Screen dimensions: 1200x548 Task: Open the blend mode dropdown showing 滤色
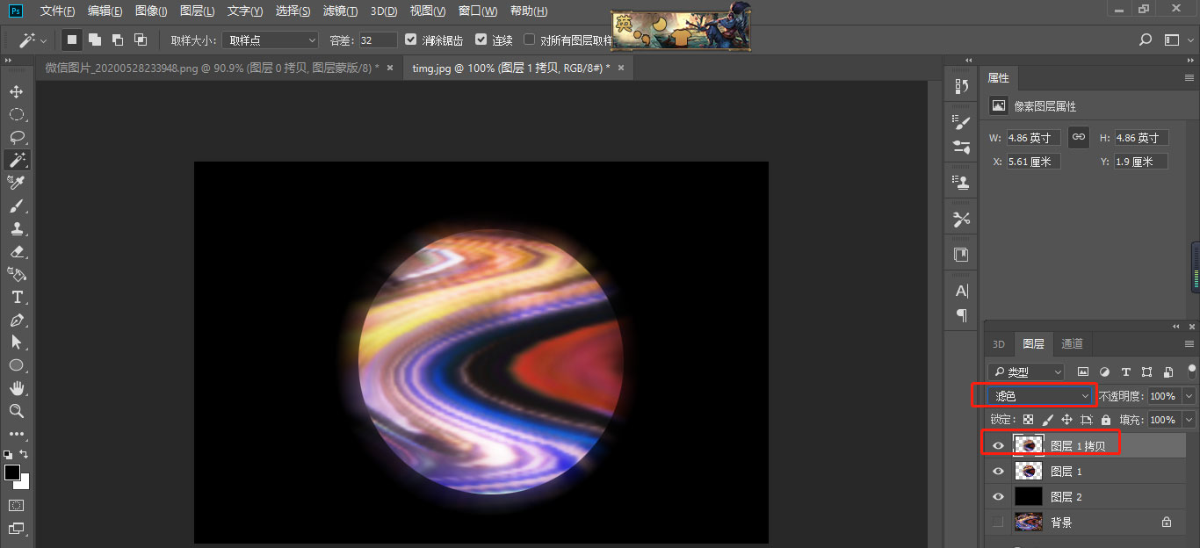pos(1039,395)
